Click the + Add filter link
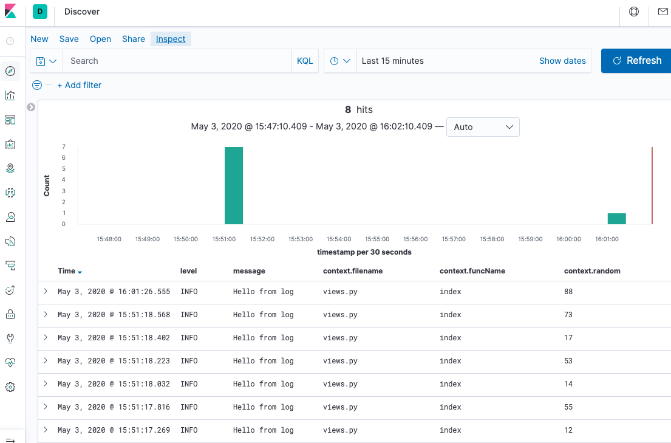671x443 pixels. click(79, 85)
